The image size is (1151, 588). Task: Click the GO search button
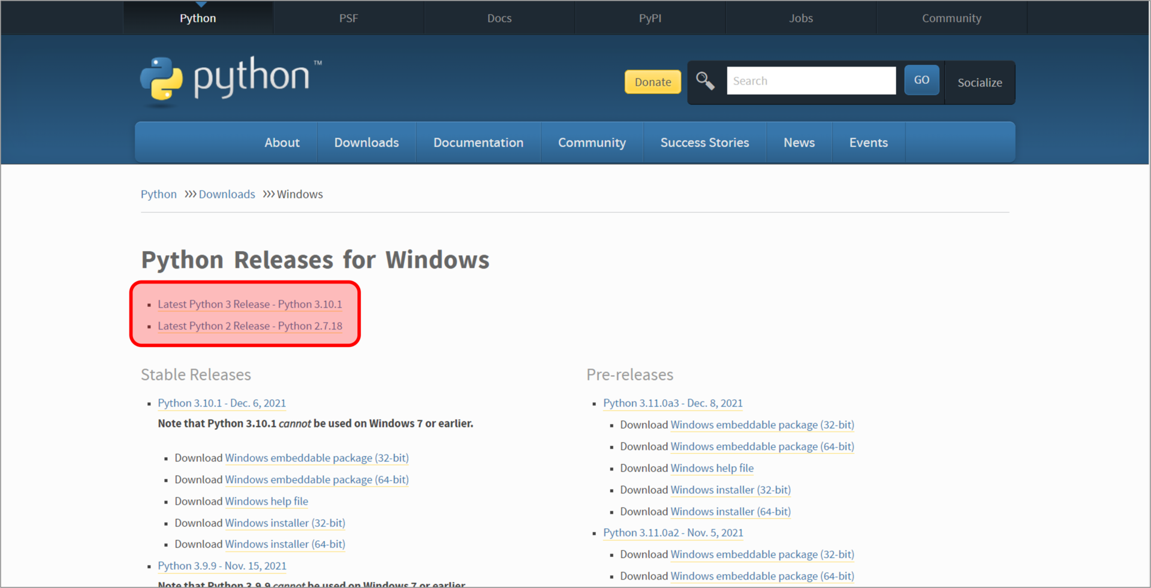pyautogui.click(x=921, y=80)
